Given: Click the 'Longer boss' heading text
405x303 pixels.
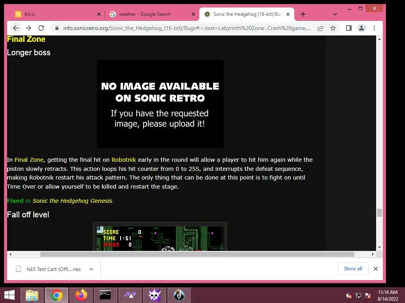Looking at the screenshot, I should pos(28,52).
